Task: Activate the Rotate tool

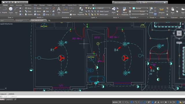Action: (x=38, y=8)
